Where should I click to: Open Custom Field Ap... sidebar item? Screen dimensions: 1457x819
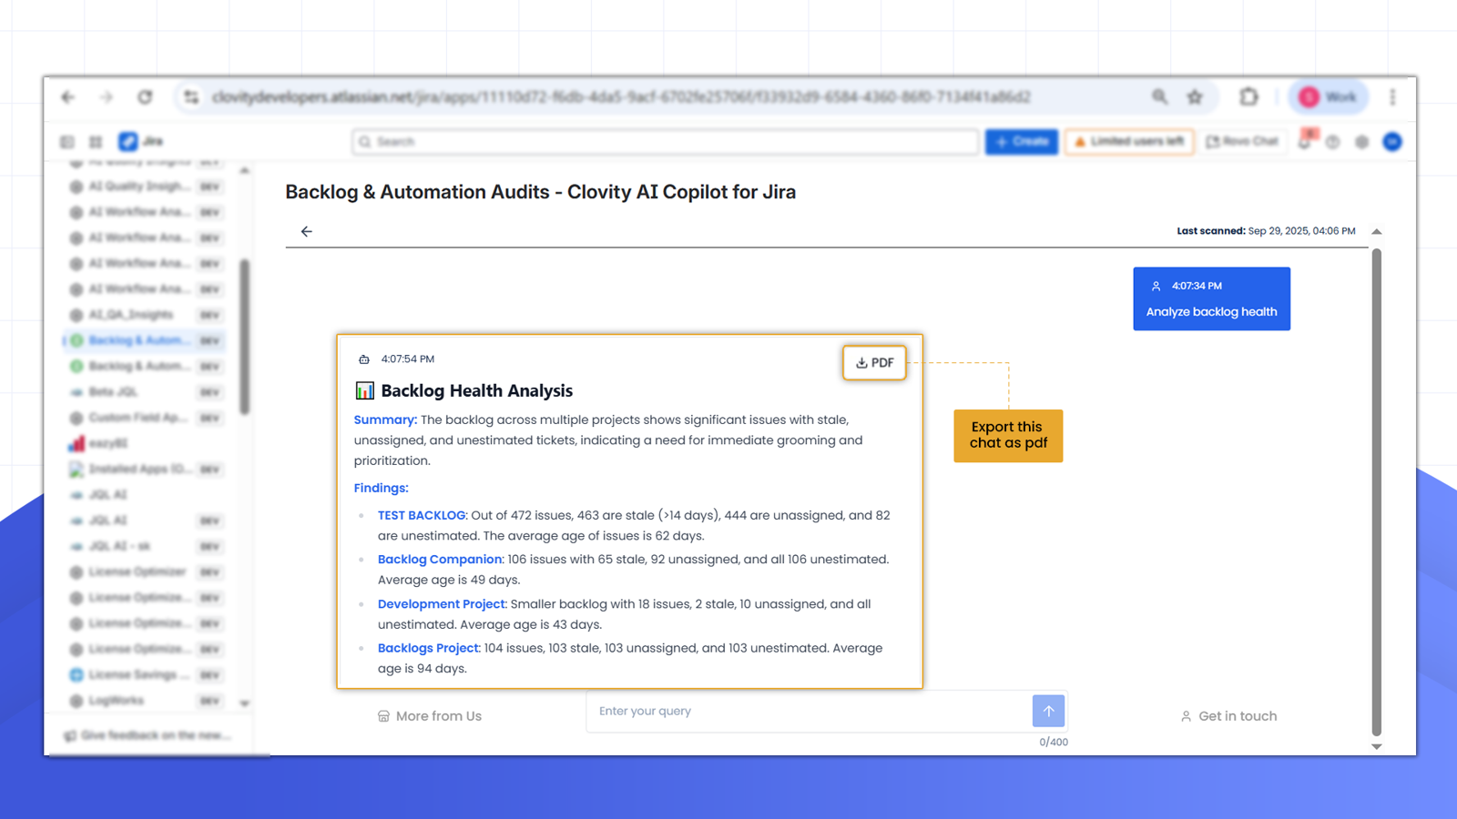pos(146,418)
